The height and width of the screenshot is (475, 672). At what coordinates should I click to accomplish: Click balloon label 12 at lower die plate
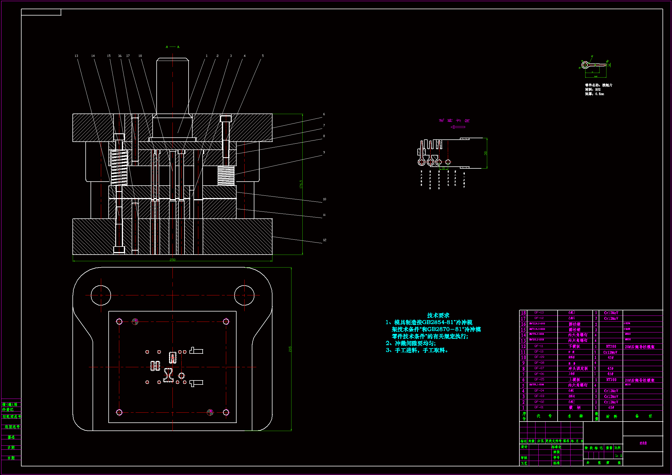click(325, 240)
